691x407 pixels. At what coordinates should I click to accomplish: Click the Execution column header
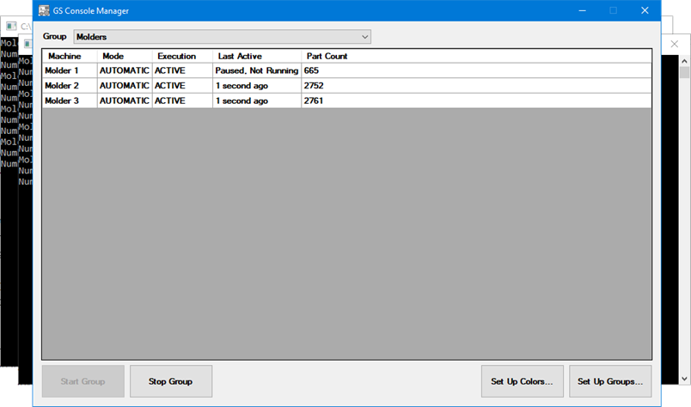pyautogui.click(x=176, y=56)
